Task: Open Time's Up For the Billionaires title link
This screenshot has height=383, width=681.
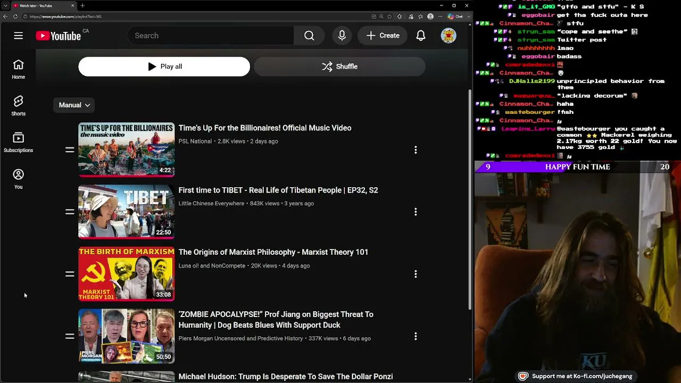Action: [x=265, y=128]
